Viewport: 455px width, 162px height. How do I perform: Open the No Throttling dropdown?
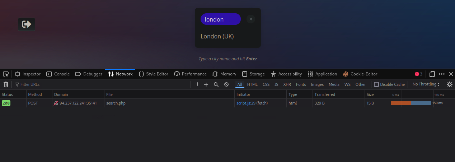[426, 84]
